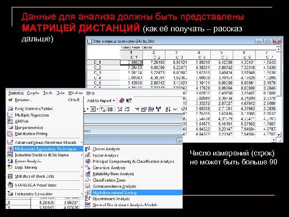This screenshot has height=217, width=289.
Task: Toggle the text values list icon
Action: tap(110, 109)
